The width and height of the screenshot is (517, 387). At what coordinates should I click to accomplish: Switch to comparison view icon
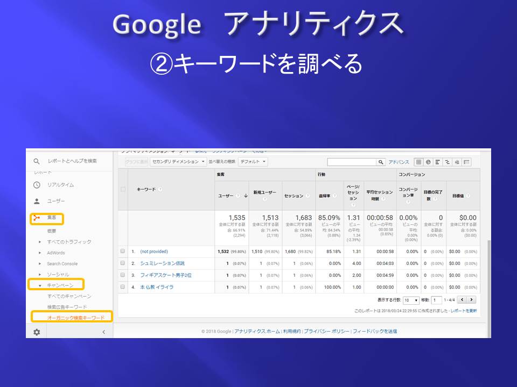(447, 162)
